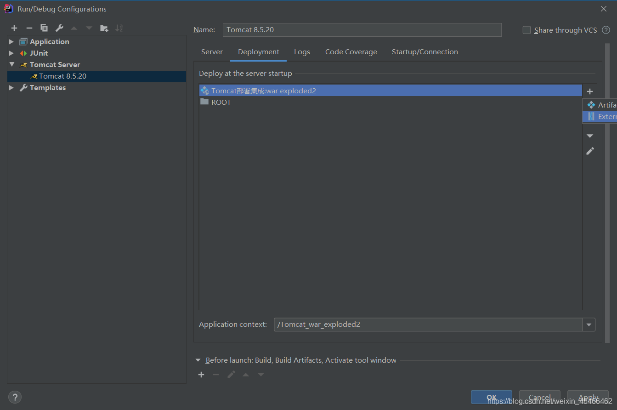The image size is (617, 410).
Task: Enable Share through VCS checkbox
Action: click(526, 30)
